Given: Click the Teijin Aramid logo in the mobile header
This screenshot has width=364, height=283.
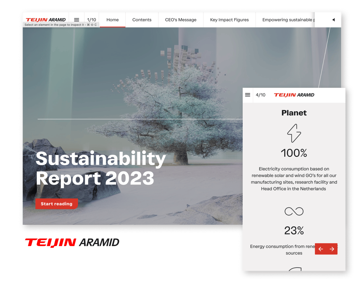Looking at the screenshot, I should coord(294,95).
